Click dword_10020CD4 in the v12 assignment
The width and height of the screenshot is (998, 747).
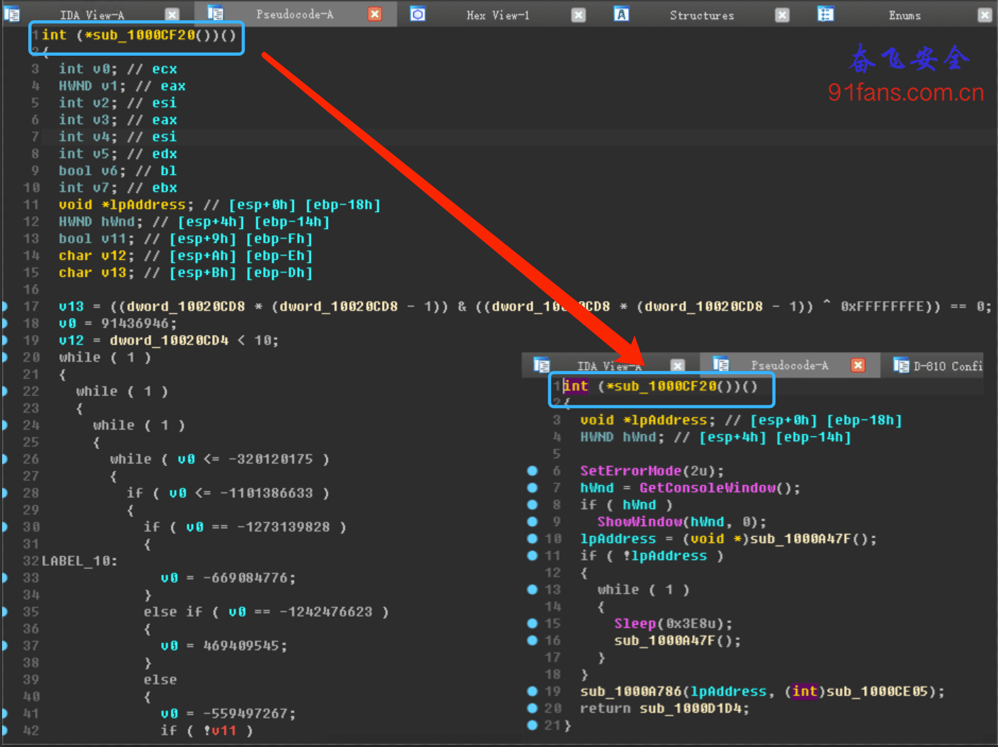coord(169,340)
